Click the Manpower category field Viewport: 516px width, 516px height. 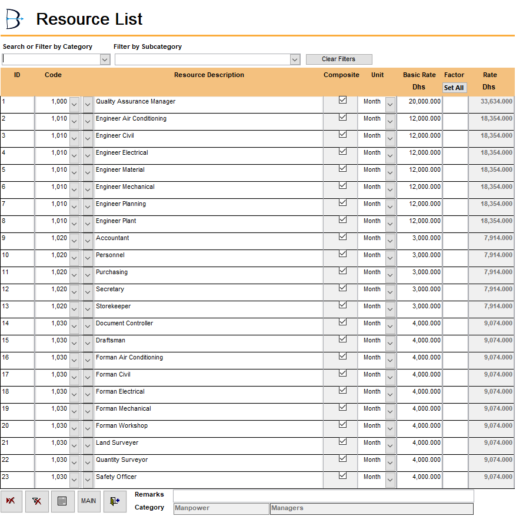coord(221,508)
